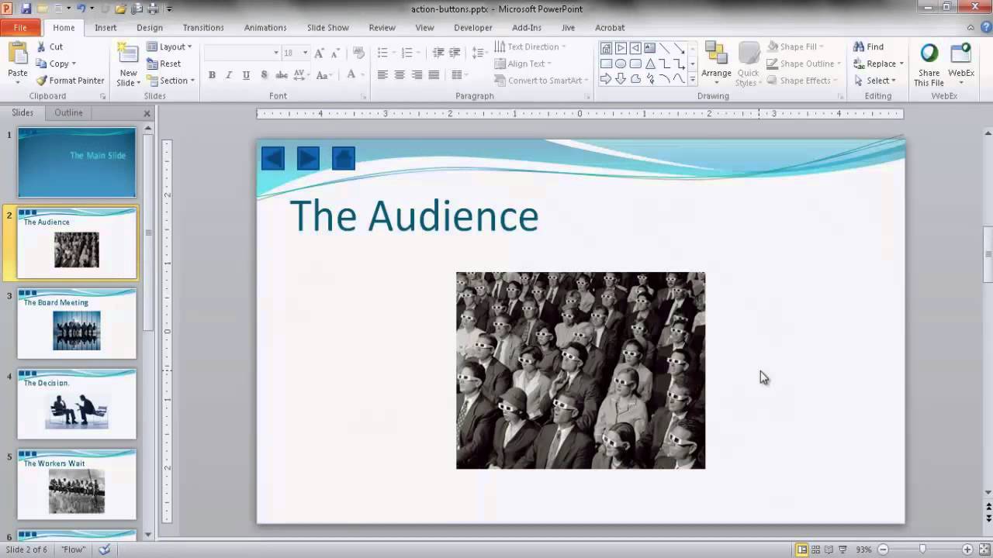Open the File tab
Screen dimensions: 993x558
click(21, 27)
